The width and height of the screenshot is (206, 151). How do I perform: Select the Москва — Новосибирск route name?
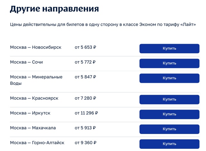35,47
